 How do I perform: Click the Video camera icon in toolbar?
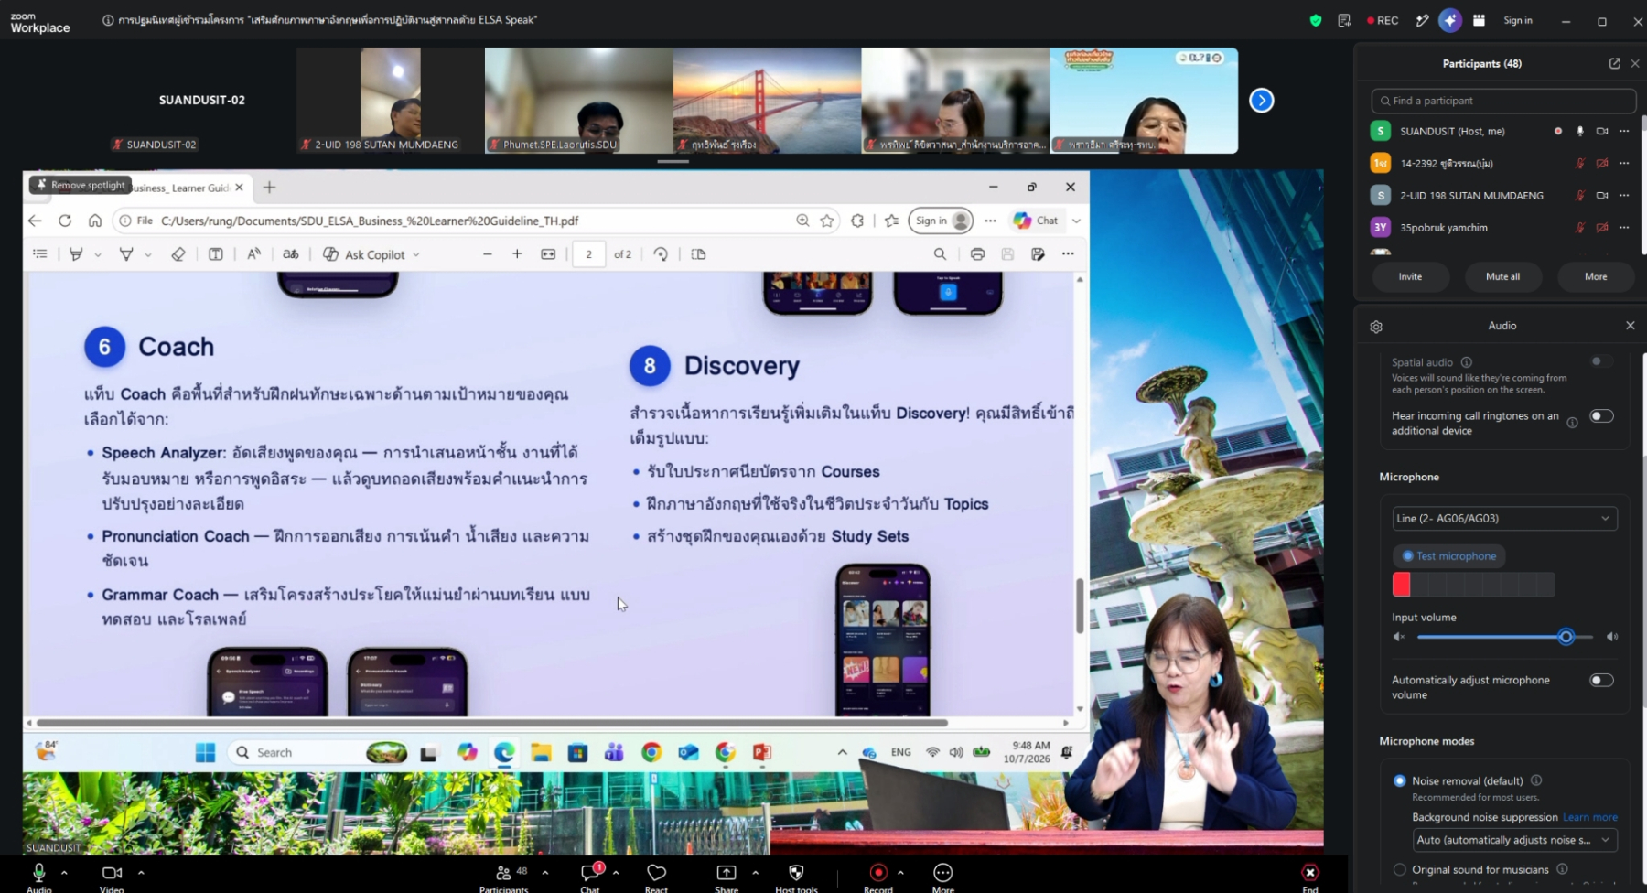point(112,872)
